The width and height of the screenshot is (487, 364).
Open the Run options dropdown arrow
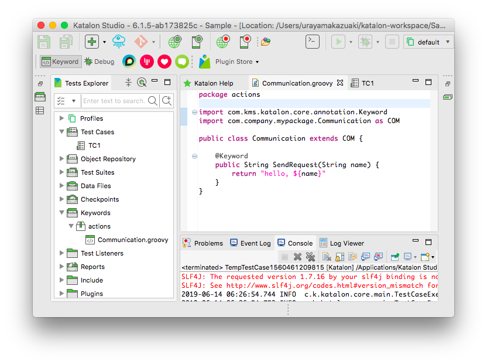[x=351, y=42]
